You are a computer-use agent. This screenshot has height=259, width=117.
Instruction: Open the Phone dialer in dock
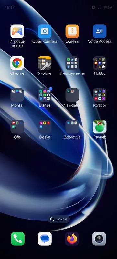point(18,239)
